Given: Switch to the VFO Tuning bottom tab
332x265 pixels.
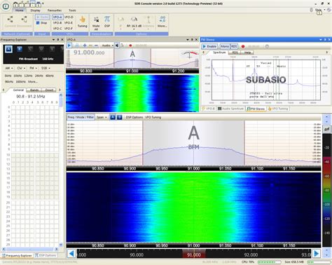Looking at the screenshot, I should pyautogui.click(x=278, y=109).
